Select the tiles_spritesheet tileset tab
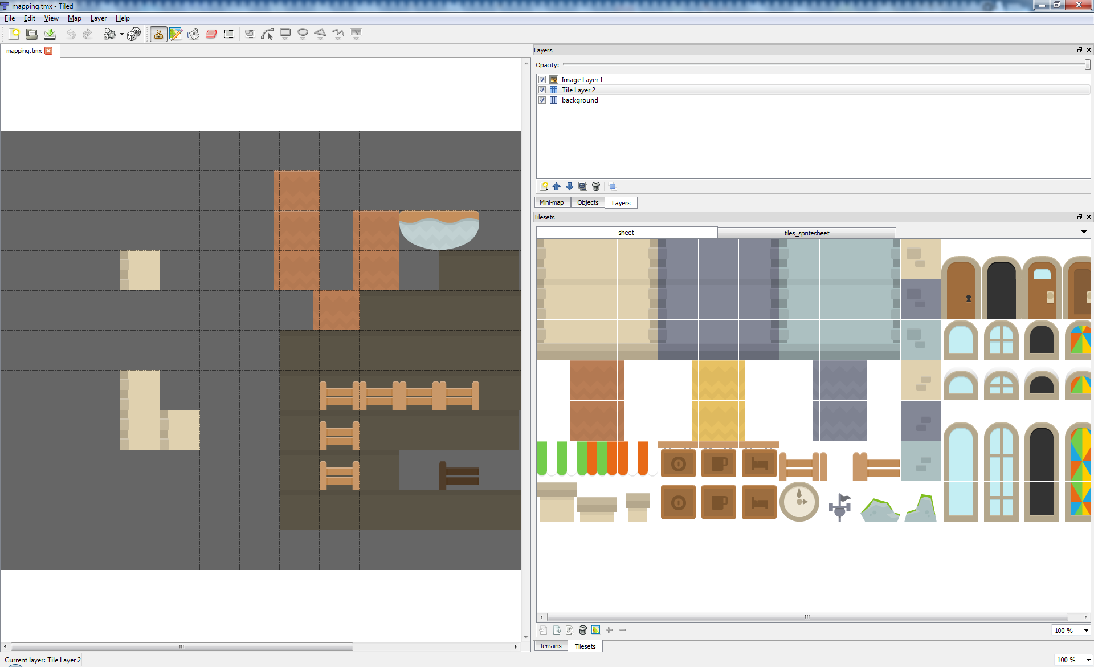 pyautogui.click(x=807, y=233)
